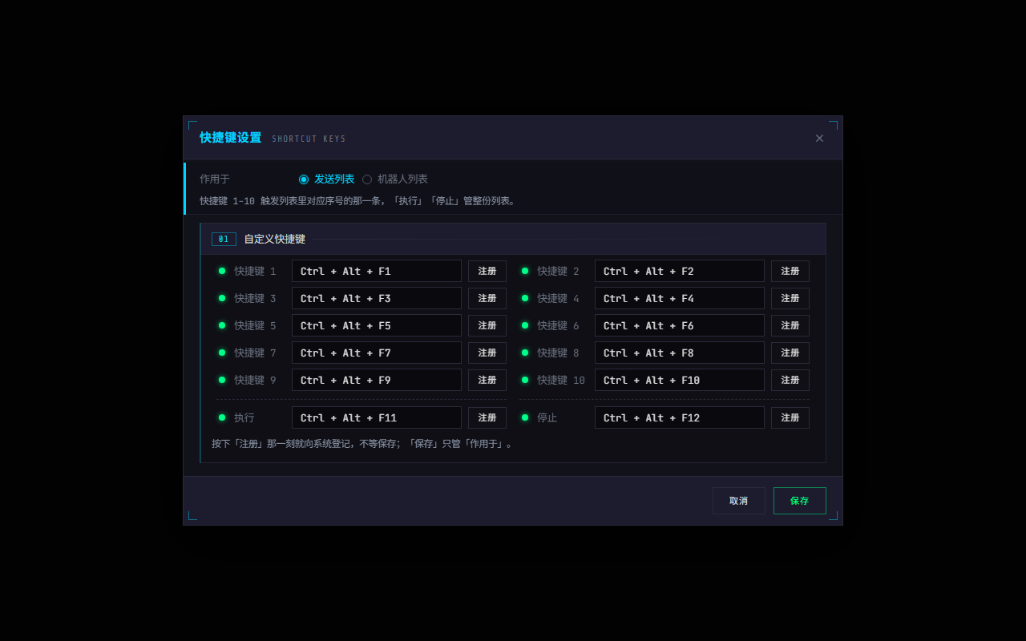Click the 快捷键 1 input field

[377, 271]
